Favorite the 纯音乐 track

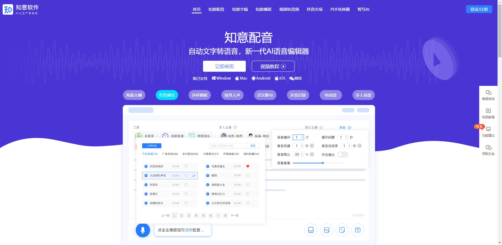coord(186,185)
